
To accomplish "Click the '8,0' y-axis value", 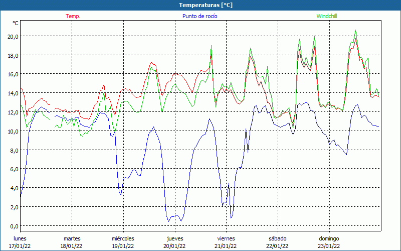I will [x=15, y=150].
